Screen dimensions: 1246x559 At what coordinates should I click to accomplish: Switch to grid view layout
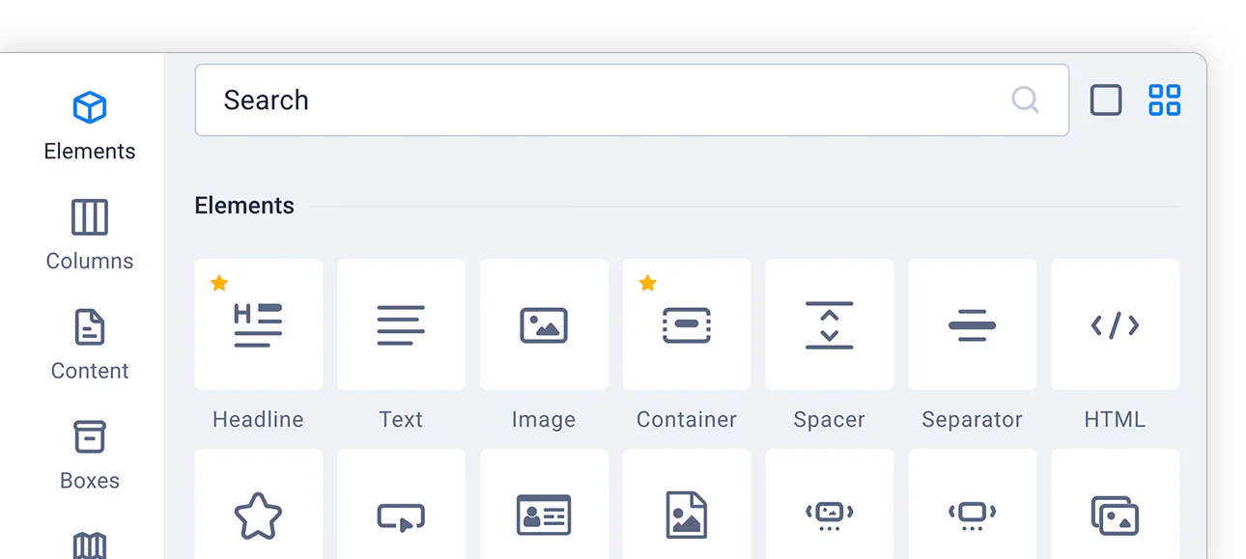coord(1164,100)
